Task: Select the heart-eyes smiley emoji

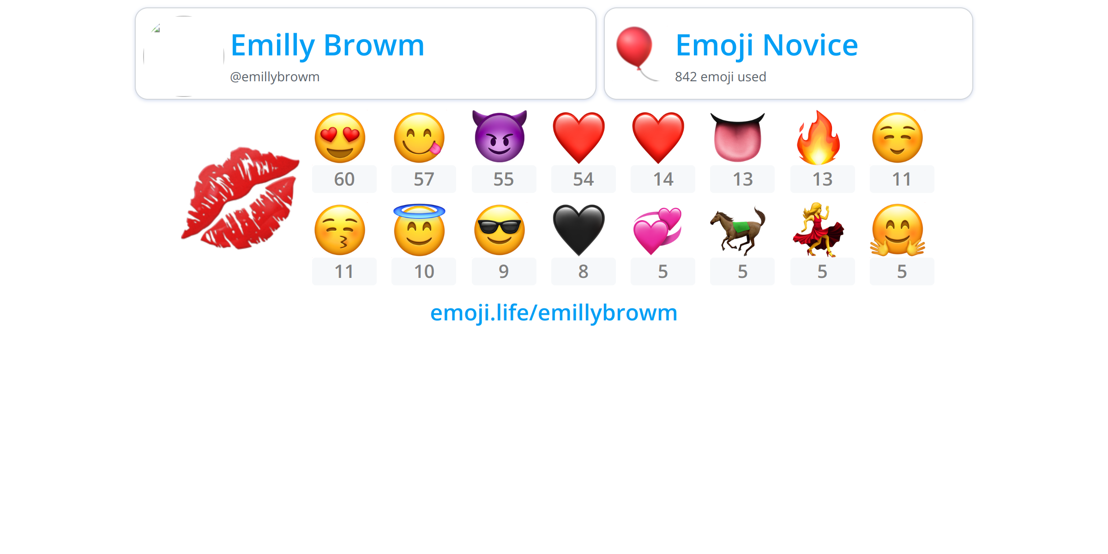Action: pyautogui.click(x=340, y=138)
